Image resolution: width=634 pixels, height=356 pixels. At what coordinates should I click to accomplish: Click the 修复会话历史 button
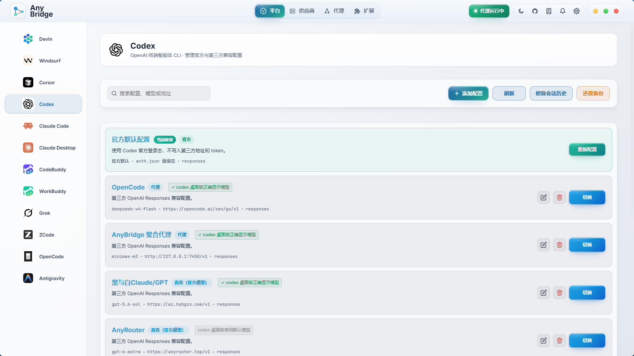pyautogui.click(x=551, y=93)
